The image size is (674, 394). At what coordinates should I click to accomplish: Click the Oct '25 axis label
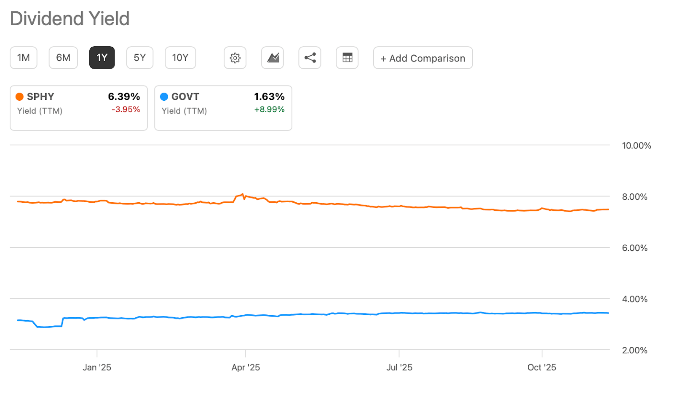[x=542, y=367]
